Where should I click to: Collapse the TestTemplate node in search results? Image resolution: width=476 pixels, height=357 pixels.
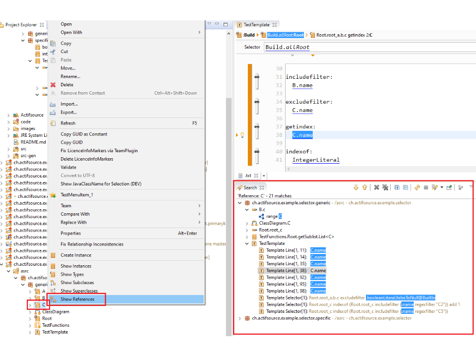(247, 243)
